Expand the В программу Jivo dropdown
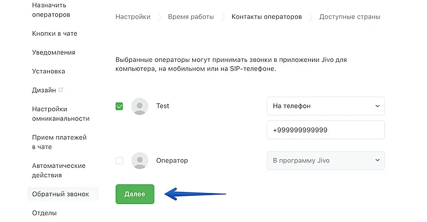Viewport: 427px width, 222px height. [x=325, y=161]
